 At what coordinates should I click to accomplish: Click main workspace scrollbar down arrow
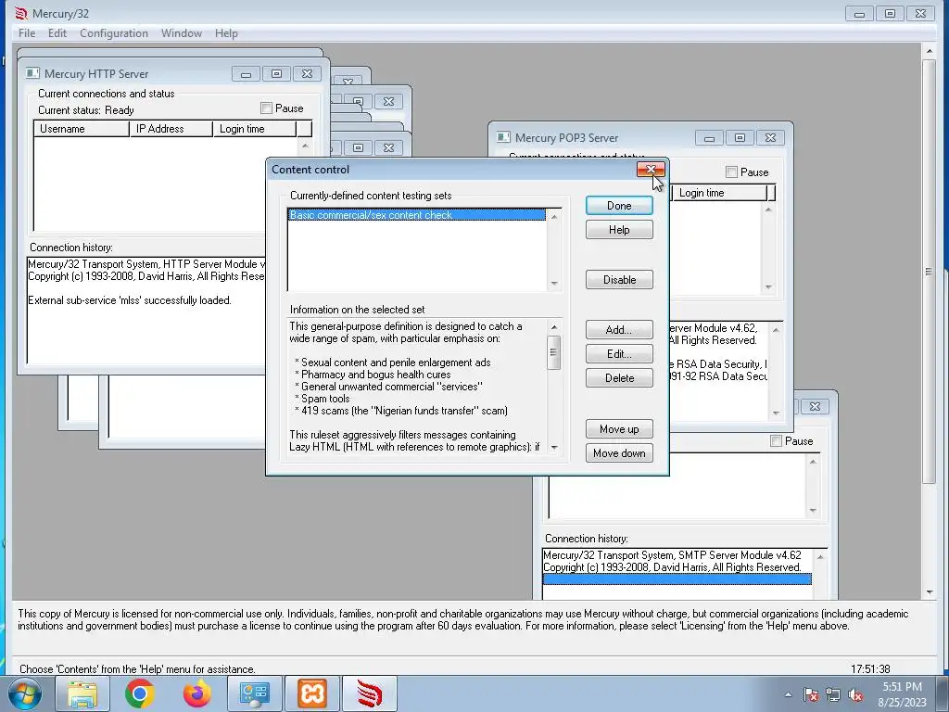click(930, 592)
